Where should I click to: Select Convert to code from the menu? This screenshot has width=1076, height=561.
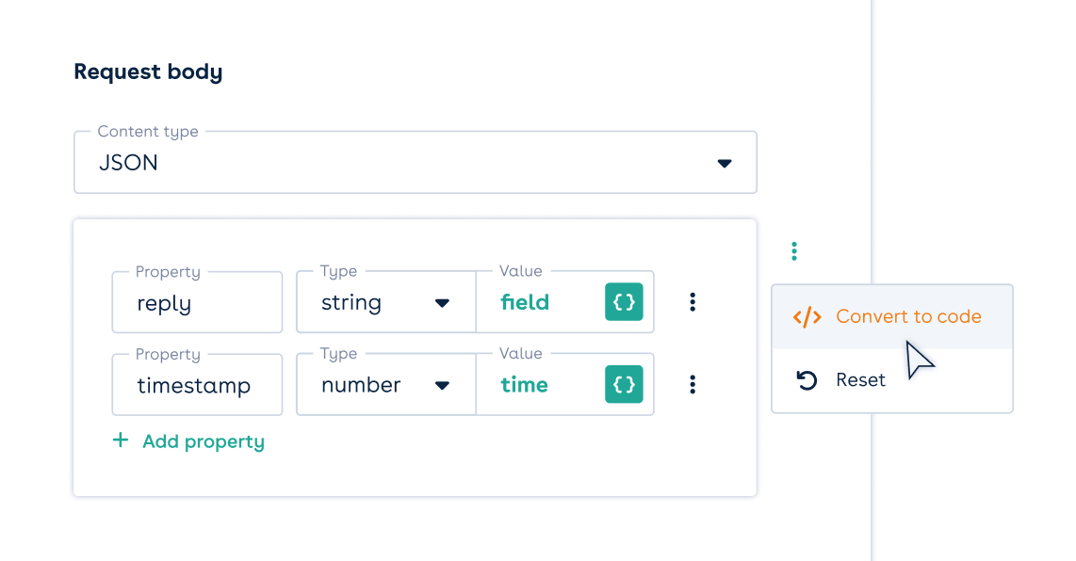pyautogui.click(x=908, y=316)
